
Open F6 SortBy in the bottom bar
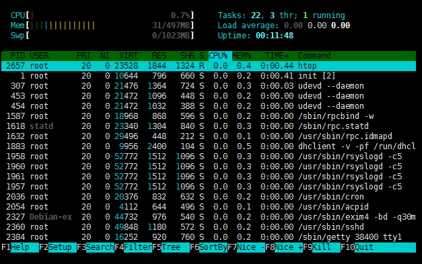tap(209, 247)
